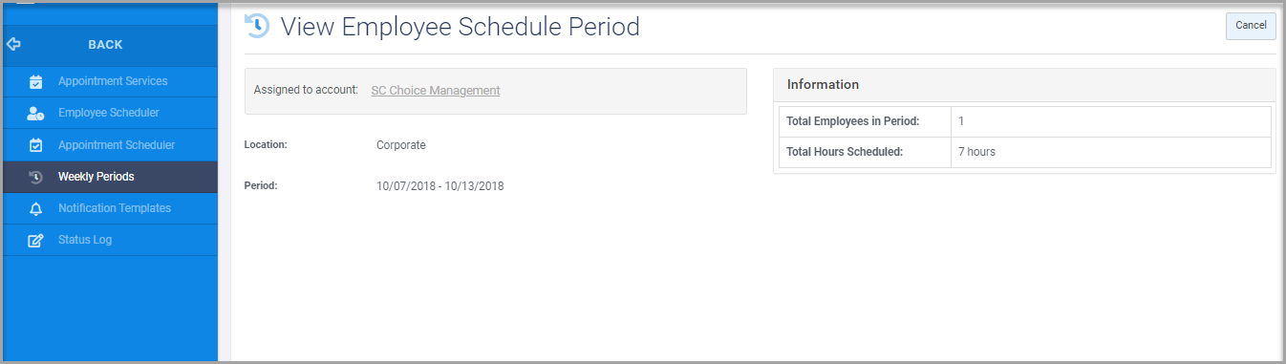The height and width of the screenshot is (364, 1286).
Task: Click the 7 hours value cell
Action: 1110,152
